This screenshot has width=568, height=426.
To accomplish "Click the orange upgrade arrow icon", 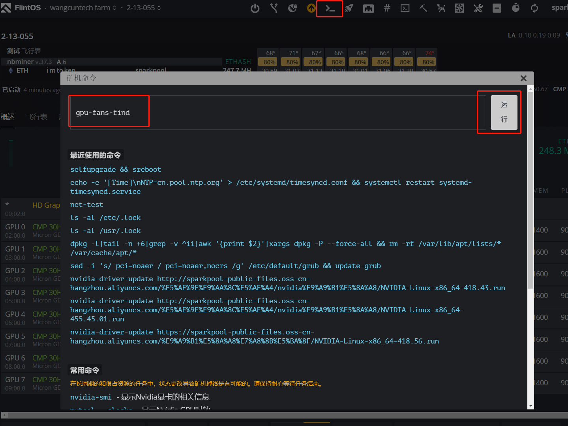I will tap(311, 8).
